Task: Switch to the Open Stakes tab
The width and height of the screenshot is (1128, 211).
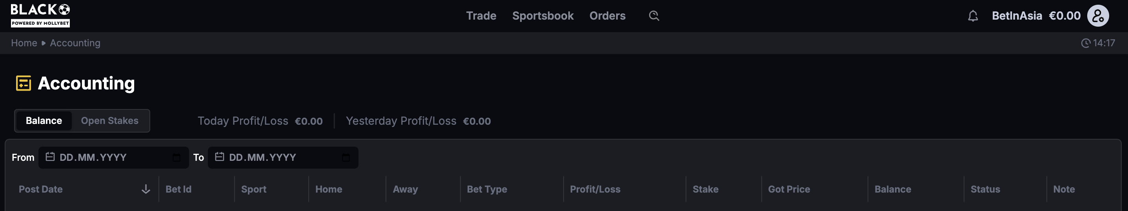Action: pyautogui.click(x=109, y=121)
